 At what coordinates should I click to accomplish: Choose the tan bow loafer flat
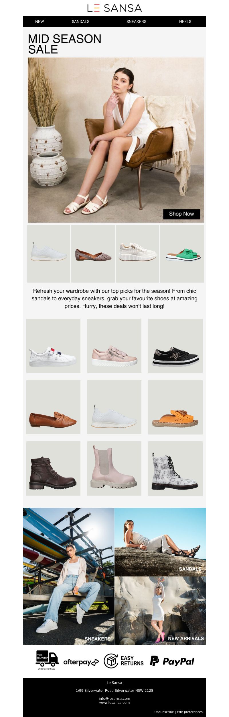coord(53,407)
